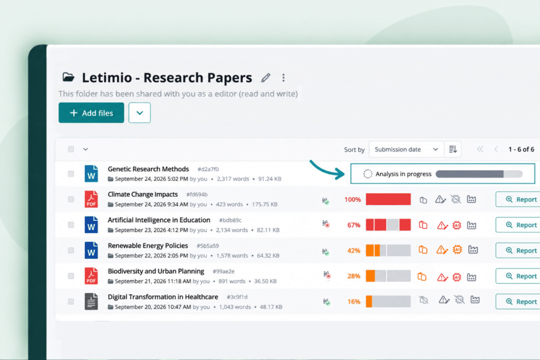Open Word icon of Renewable Energy Policies
Screen dimensions: 540x360
coord(91,250)
